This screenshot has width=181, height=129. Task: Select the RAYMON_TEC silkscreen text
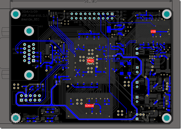(30, 19)
